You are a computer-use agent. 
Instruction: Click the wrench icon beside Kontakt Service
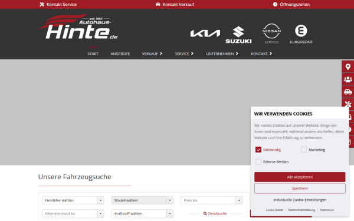tap(42, 4)
